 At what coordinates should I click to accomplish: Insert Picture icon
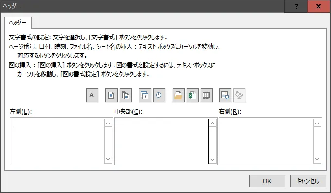point(225,95)
